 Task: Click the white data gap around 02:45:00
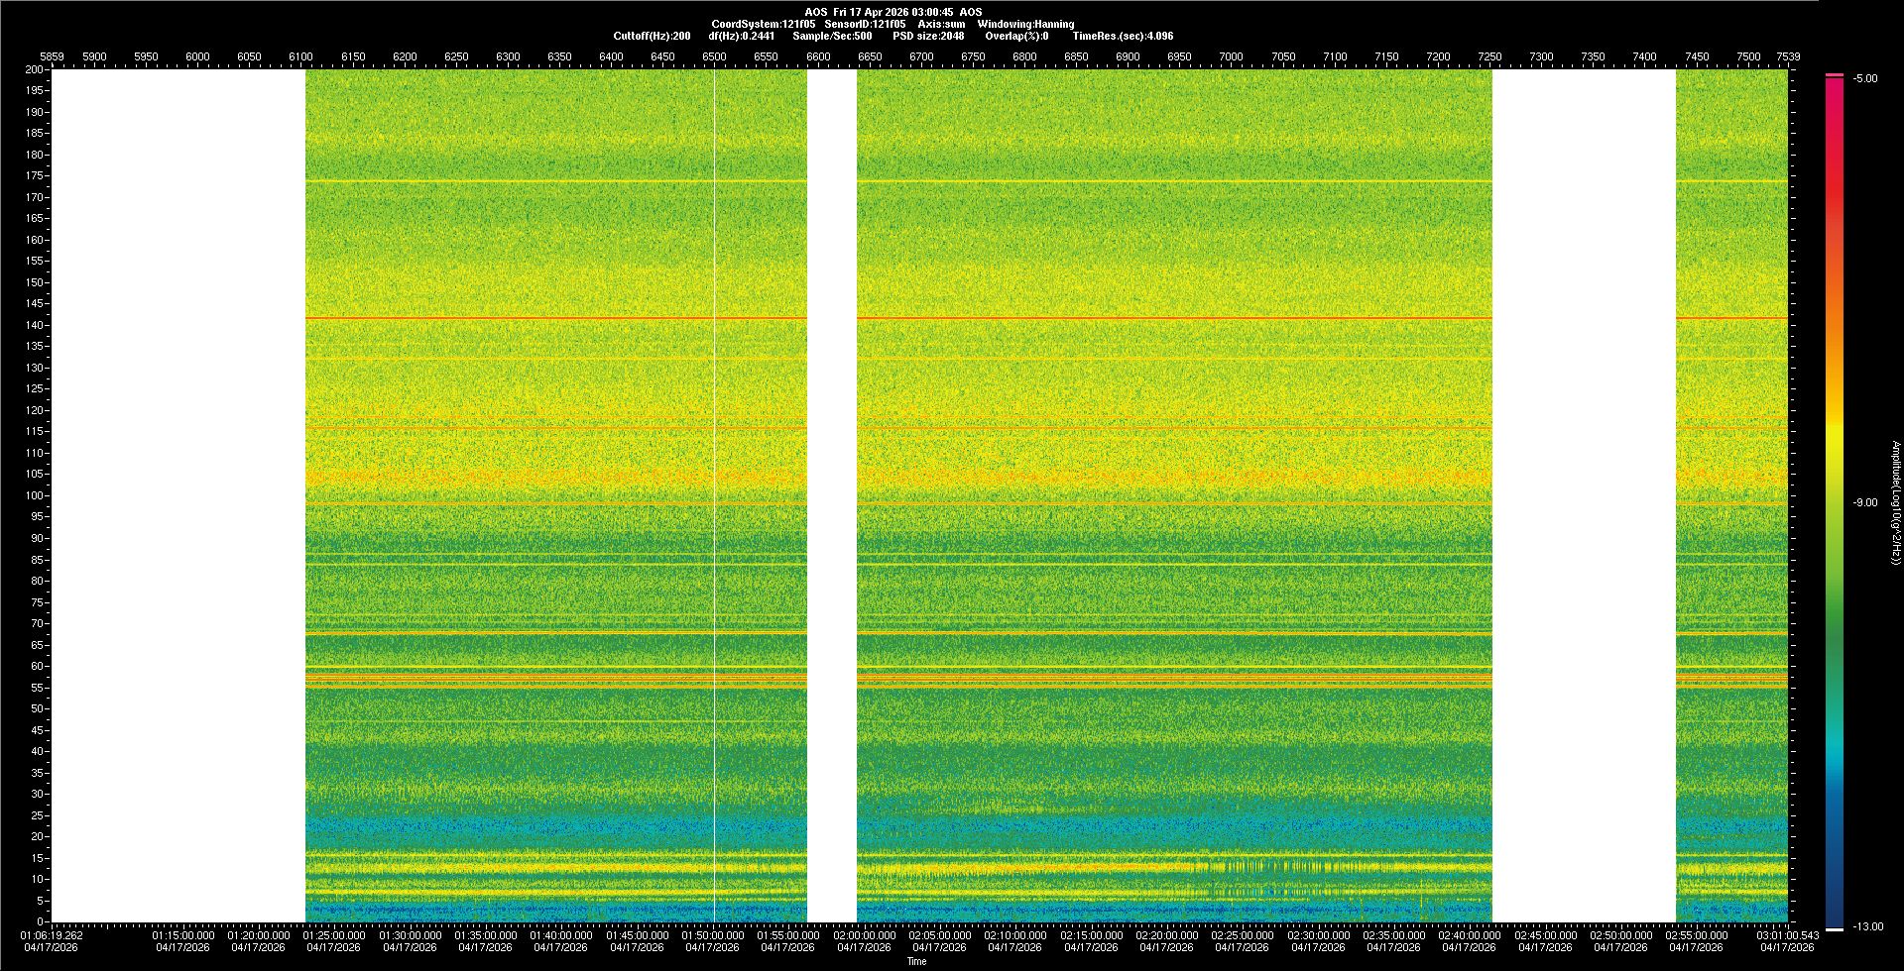pos(1584,495)
